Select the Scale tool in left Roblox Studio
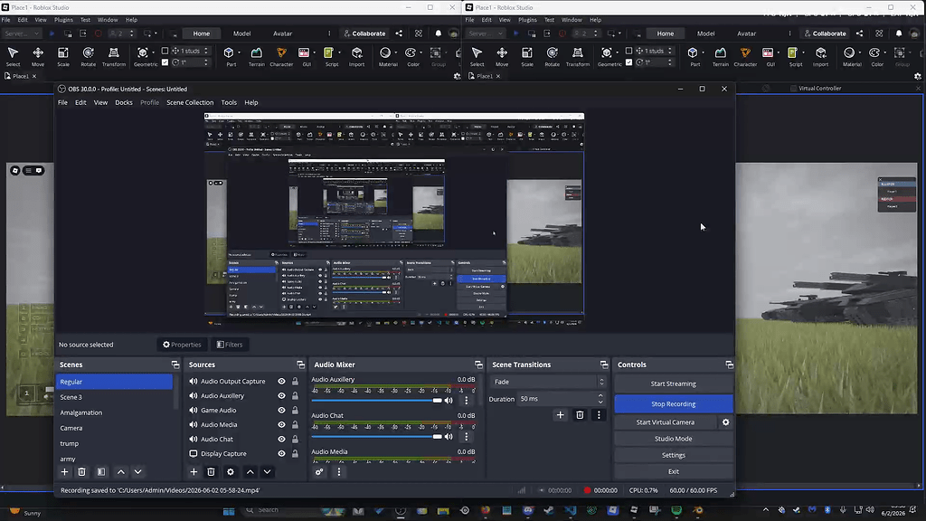The width and height of the screenshot is (926, 521). pos(62,57)
